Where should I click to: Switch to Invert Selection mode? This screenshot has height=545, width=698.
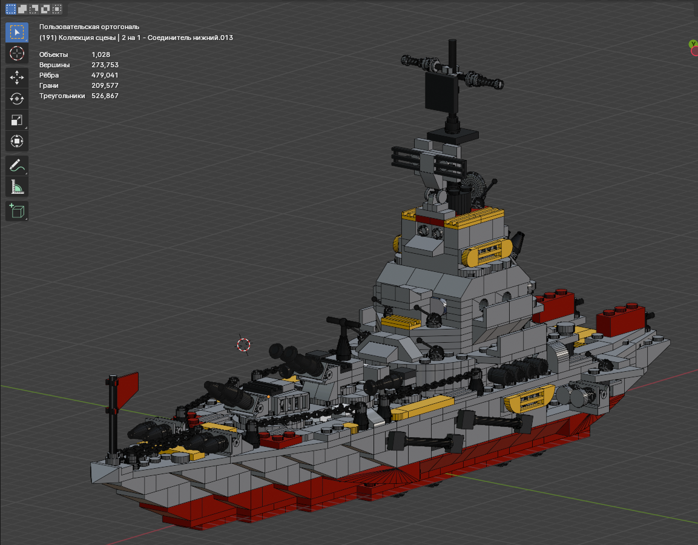[x=45, y=9]
